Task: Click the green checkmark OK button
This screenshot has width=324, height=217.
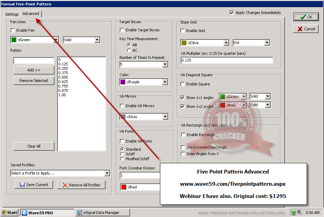Action: (306, 17)
